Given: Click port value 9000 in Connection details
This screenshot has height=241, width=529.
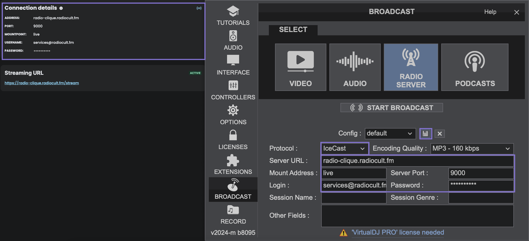Looking at the screenshot, I should (x=38, y=26).
